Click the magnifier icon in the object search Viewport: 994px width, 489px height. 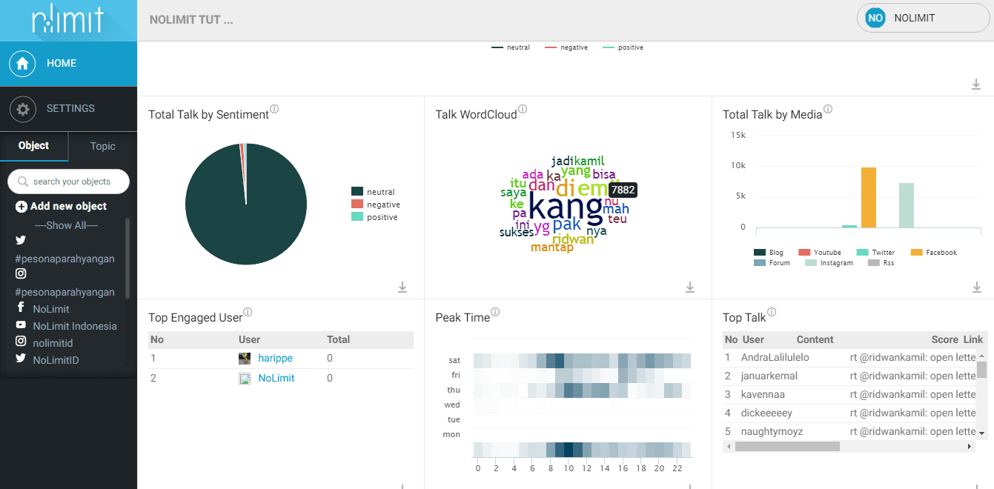(23, 182)
